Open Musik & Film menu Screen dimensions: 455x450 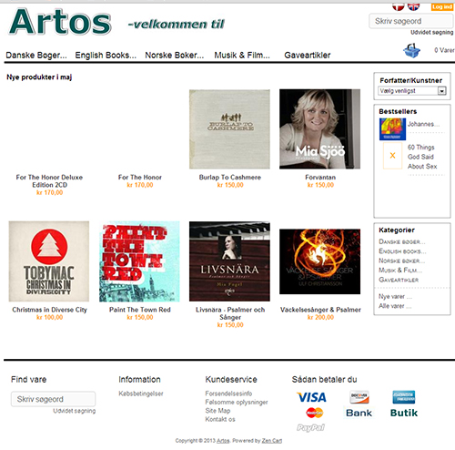(x=242, y=56)
